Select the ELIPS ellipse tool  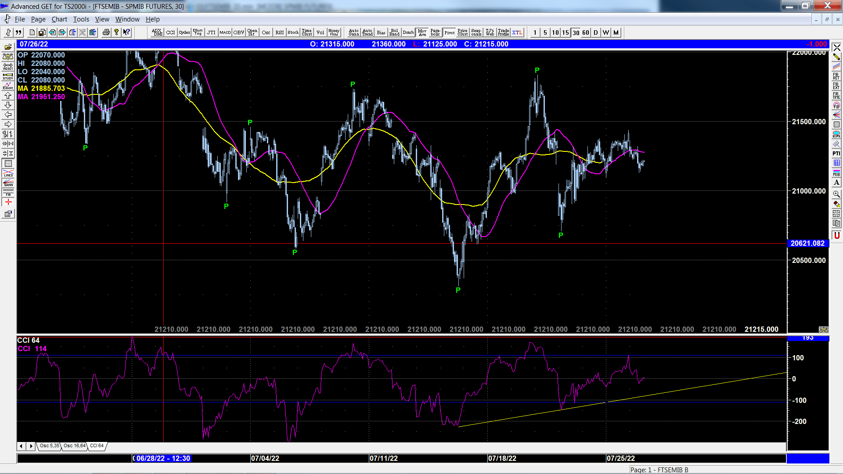click(x=836, y=134)
